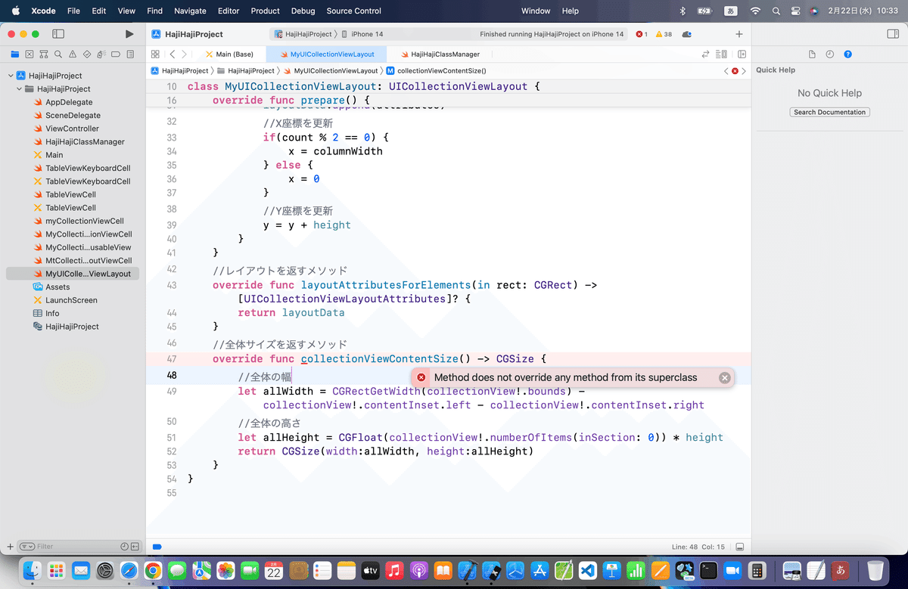Viewport: 908px width, 589px height.
Task: Open the project navigator folder icon
Action: click(14, 54)
